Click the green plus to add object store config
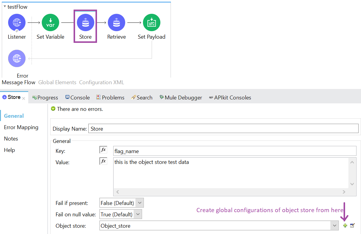 tap(345, 226)
